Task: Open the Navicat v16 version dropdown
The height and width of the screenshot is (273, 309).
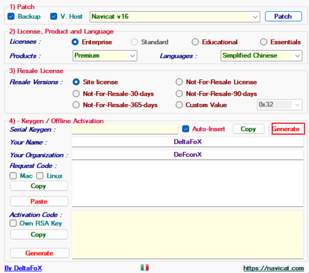Action: pos(255,16)
